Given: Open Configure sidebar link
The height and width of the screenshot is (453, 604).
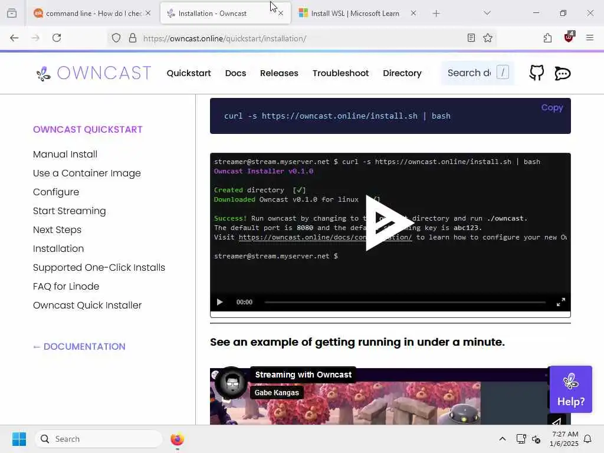Looking at the screenshot, I should click(x=56, y=192).
